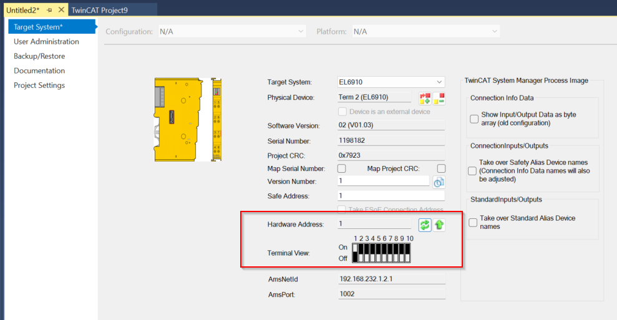Open User Administration page
Viewport: 617px width, 320px height.
pyautogui.click(x=46, y=41)
